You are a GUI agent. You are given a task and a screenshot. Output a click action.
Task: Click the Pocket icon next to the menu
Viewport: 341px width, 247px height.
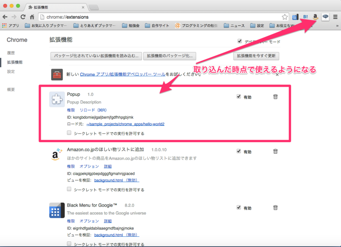click(x=324, y=17)
